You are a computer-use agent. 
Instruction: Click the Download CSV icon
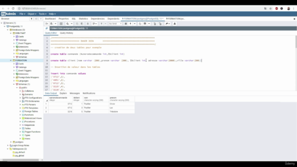tap(174, 24)
